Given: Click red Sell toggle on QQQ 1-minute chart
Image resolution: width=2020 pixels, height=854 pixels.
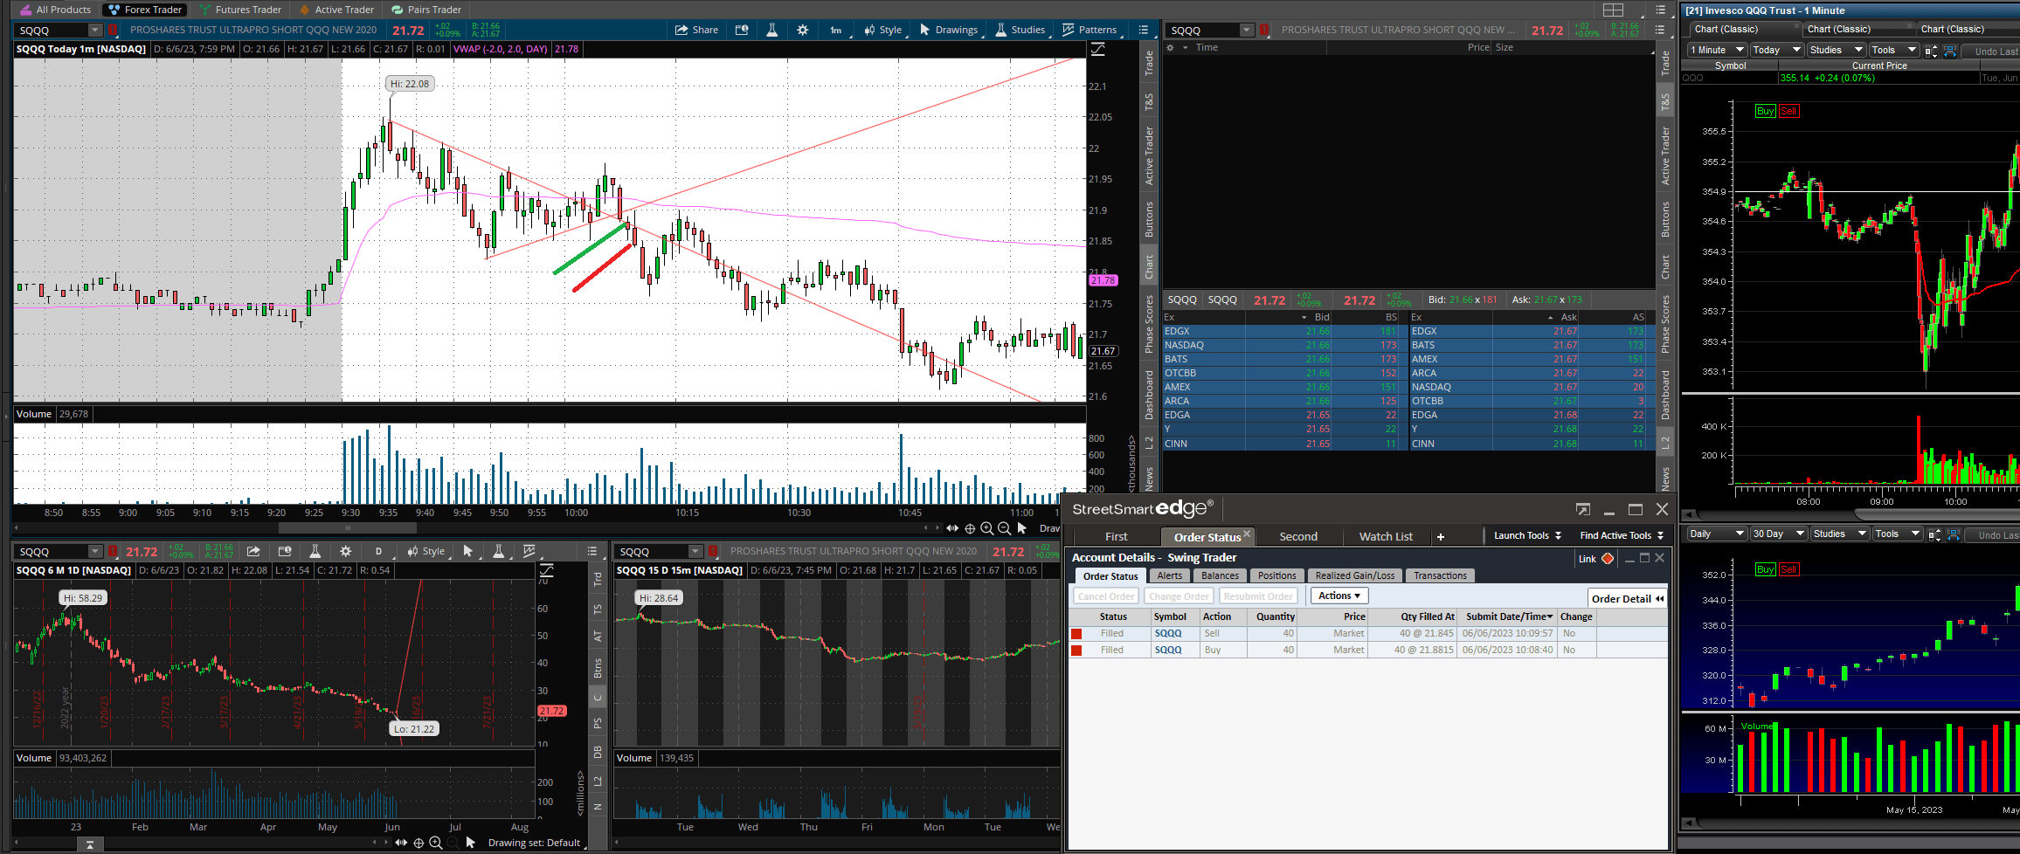Looking at the screenshot, I should (x=1788, y=112).
